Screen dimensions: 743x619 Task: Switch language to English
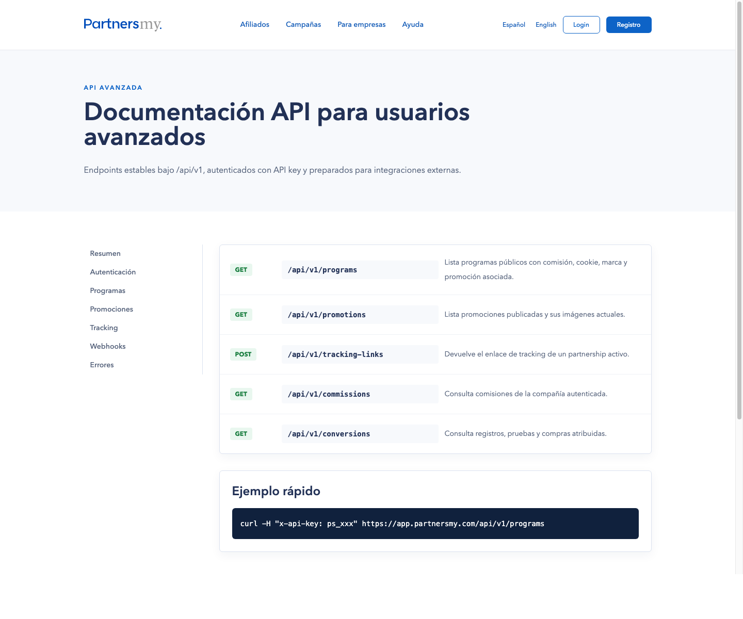coord(546,25)
